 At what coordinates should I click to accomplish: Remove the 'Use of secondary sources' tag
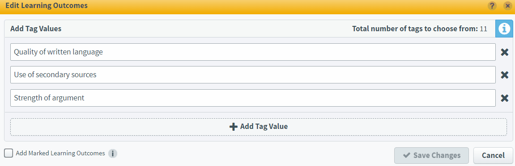coord(505,75)
